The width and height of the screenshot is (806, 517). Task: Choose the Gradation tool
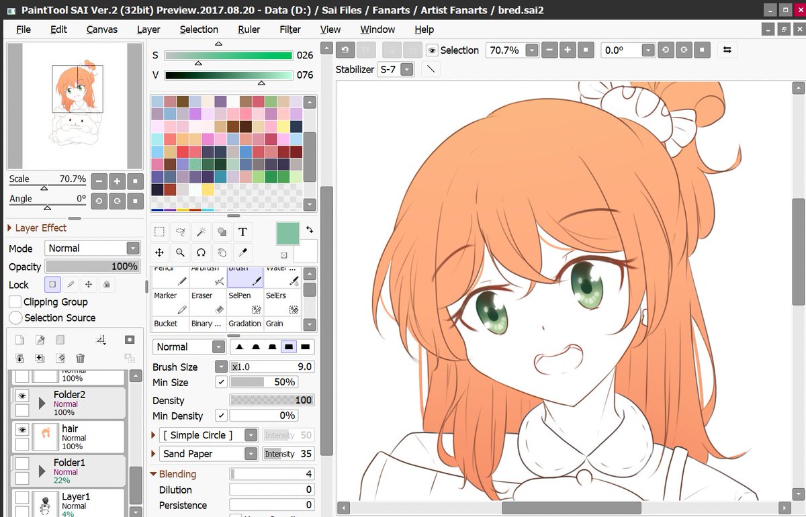pos(245,324)
